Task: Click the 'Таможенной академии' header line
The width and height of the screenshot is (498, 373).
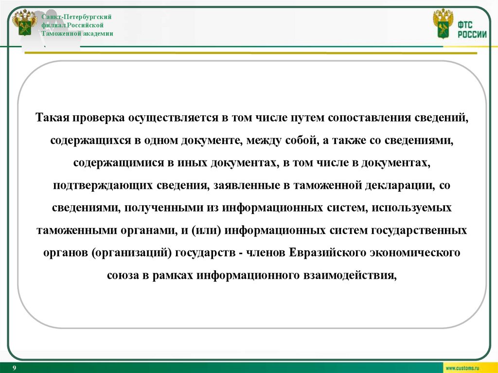Action: 77,34
